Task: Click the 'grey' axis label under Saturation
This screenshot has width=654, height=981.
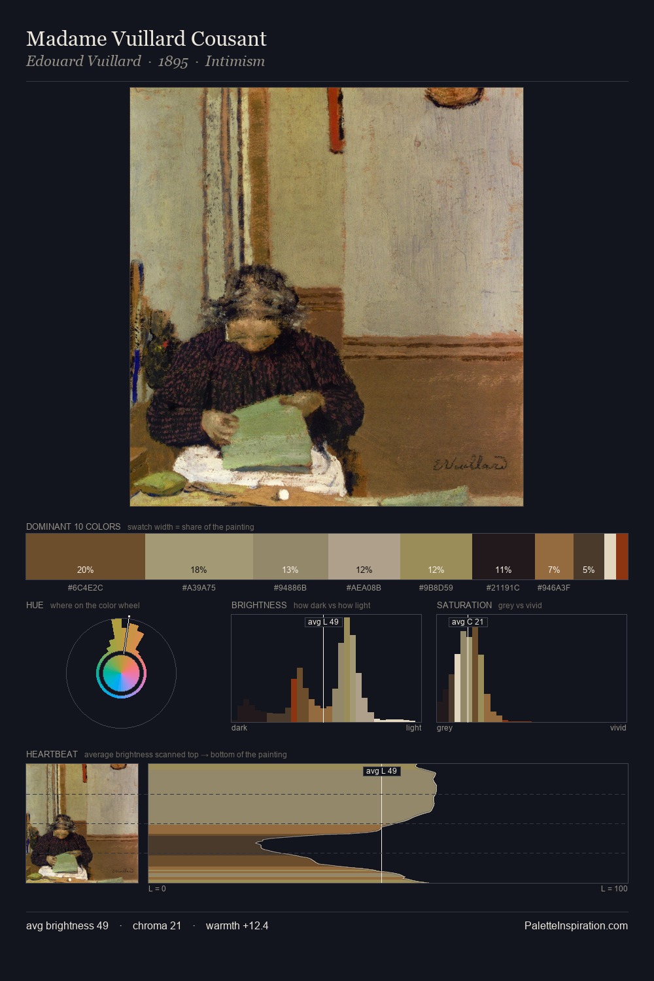Action: 445,728
